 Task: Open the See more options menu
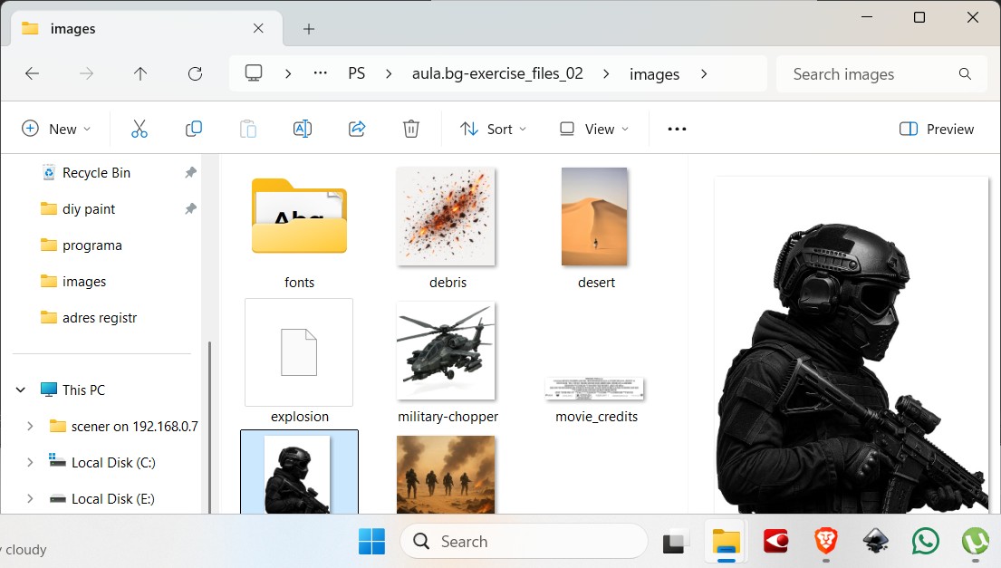pyautogui.click(x=677, y=129)
